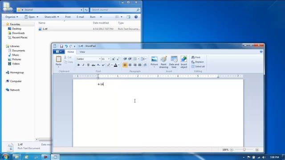The height and width of the screenshot is (160, 285).
Task: Click the Line spacing icon
Action: tap(143, 59)
